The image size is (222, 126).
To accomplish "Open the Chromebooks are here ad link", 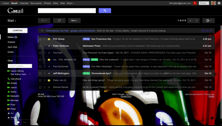I will pos(57,31).
